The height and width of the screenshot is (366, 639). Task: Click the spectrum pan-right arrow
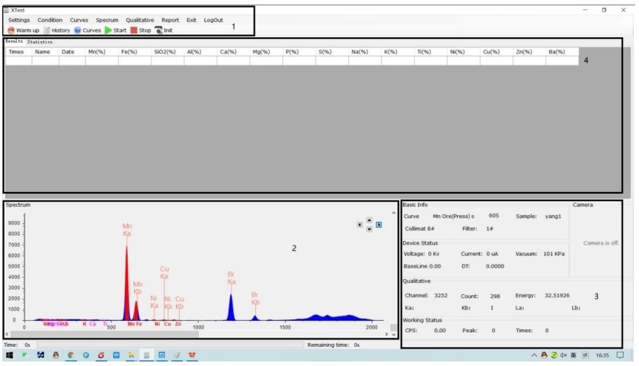(379, 225)
